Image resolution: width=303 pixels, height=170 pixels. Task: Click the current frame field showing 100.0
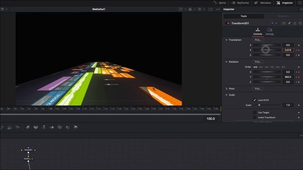point(211,119)
